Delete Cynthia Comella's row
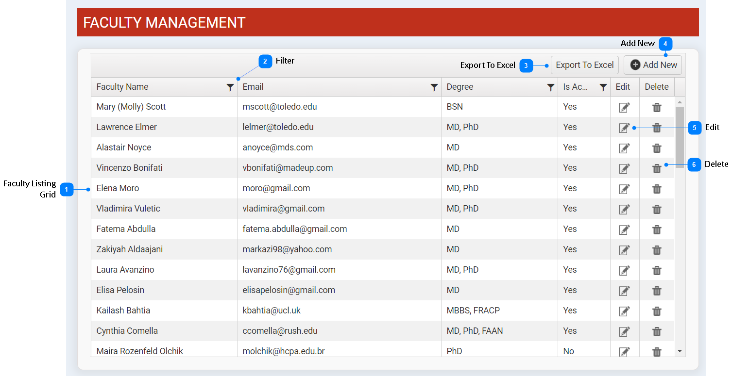This screenshot has height=376, width=732. pyautogui.click(x=657, y=331)
